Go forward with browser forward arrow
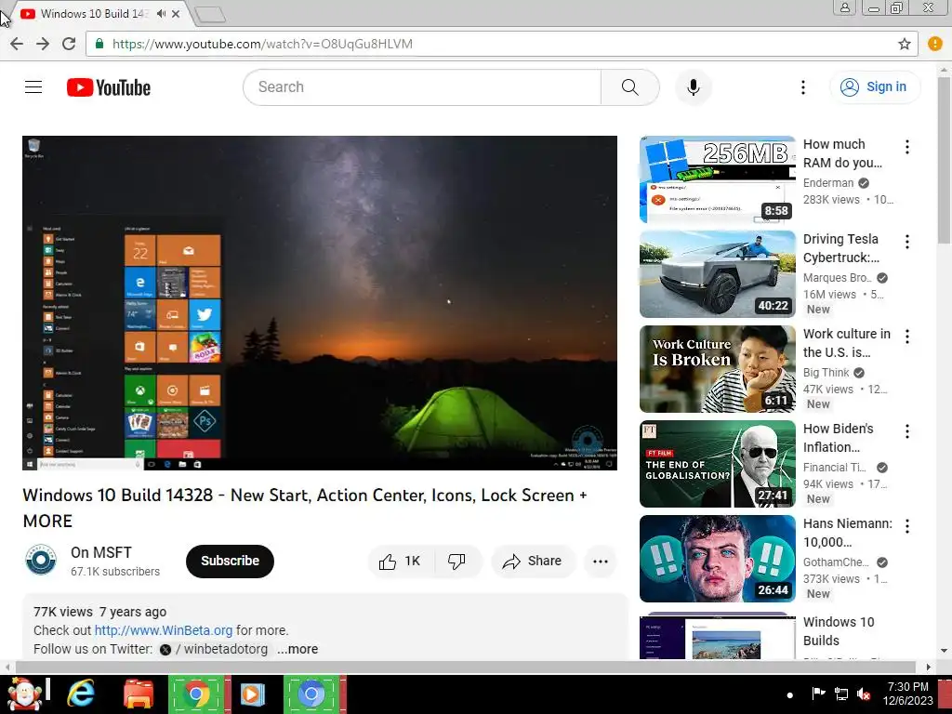 [43, 44]
